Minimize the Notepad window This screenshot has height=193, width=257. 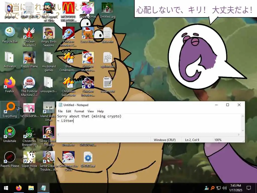216,105
